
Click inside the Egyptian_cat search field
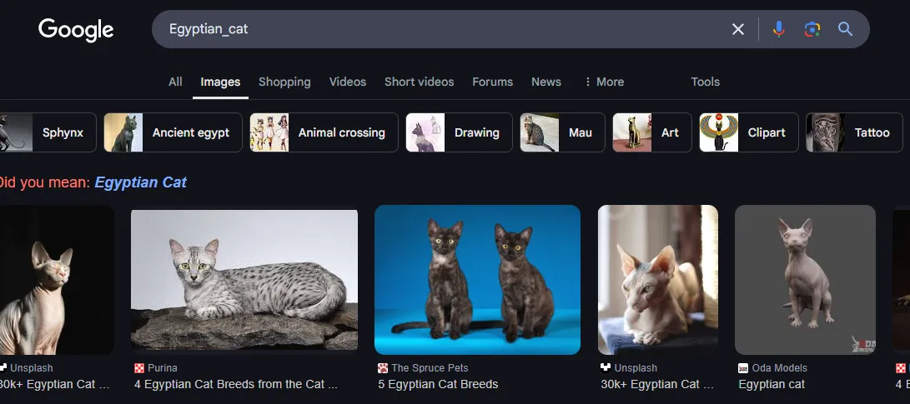[x=441, y=29]
